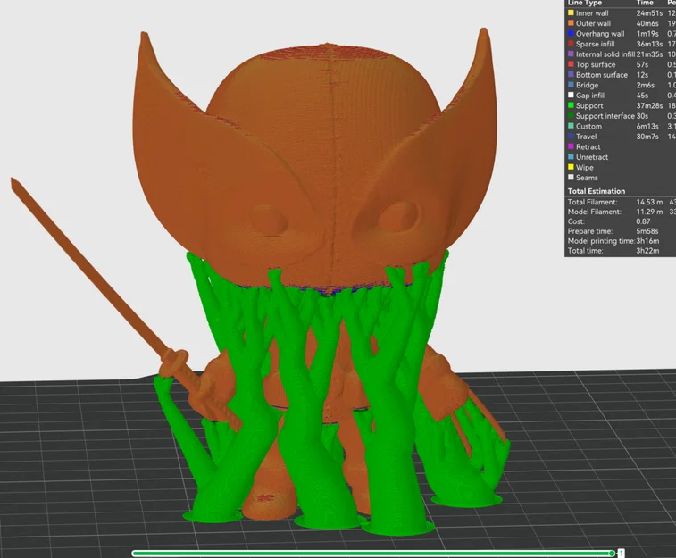Select the Support interface time 30s

642,116
